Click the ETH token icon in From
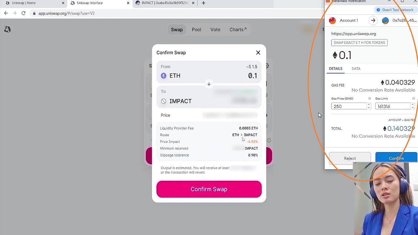The image size is (418, 235). point(164,76)
